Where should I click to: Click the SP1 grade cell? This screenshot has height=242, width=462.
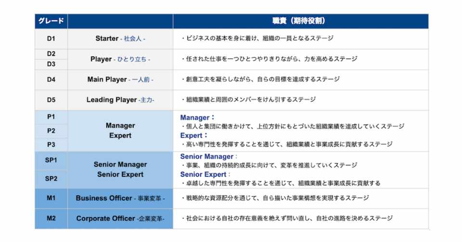pyautogui.click(x=51, y=160)
